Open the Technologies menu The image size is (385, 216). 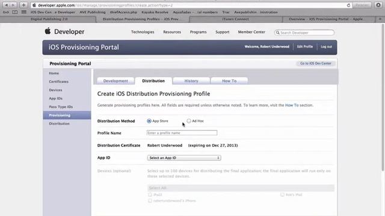click(x=143, y=32)
